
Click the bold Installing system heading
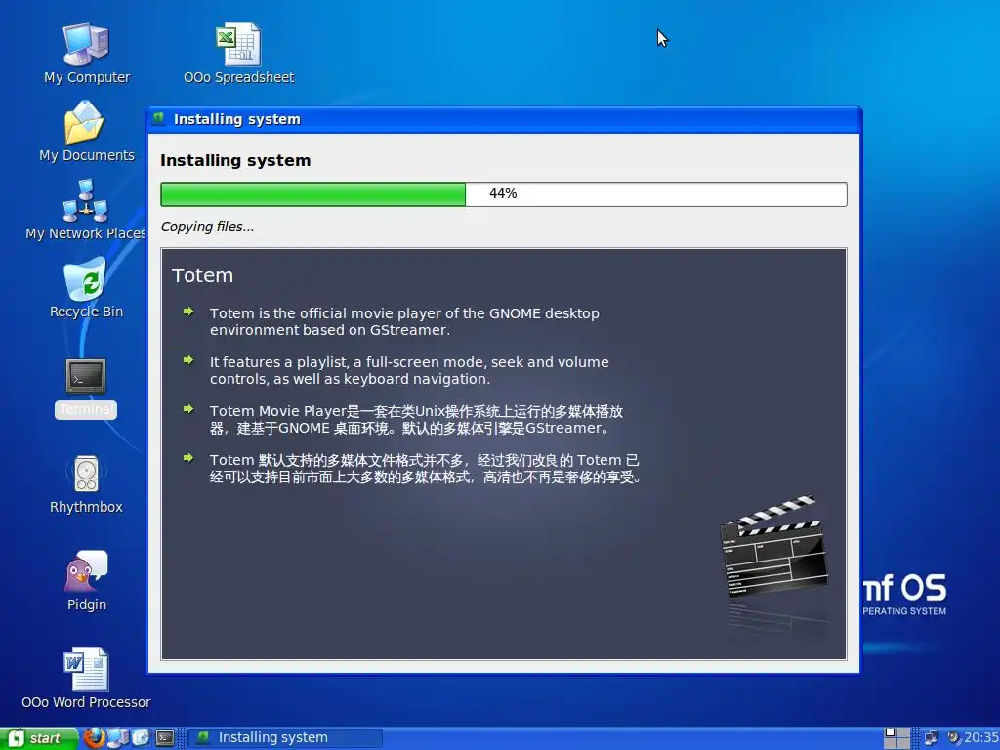point(235,160)
